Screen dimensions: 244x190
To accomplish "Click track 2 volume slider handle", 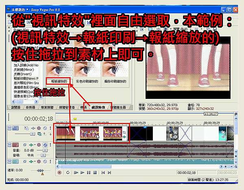I will pyautogui.click(x=45, y=150).
